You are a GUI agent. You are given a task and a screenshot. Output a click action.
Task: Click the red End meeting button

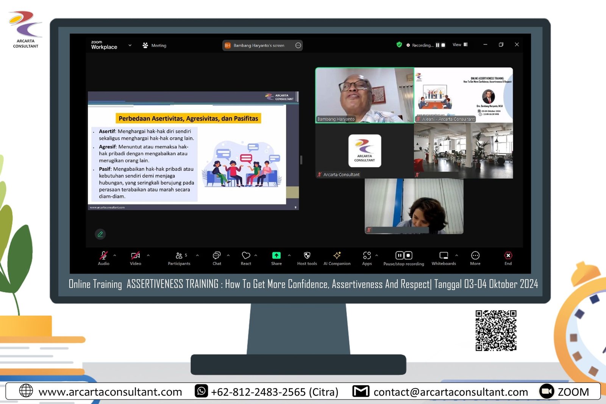tap(508, 256)
